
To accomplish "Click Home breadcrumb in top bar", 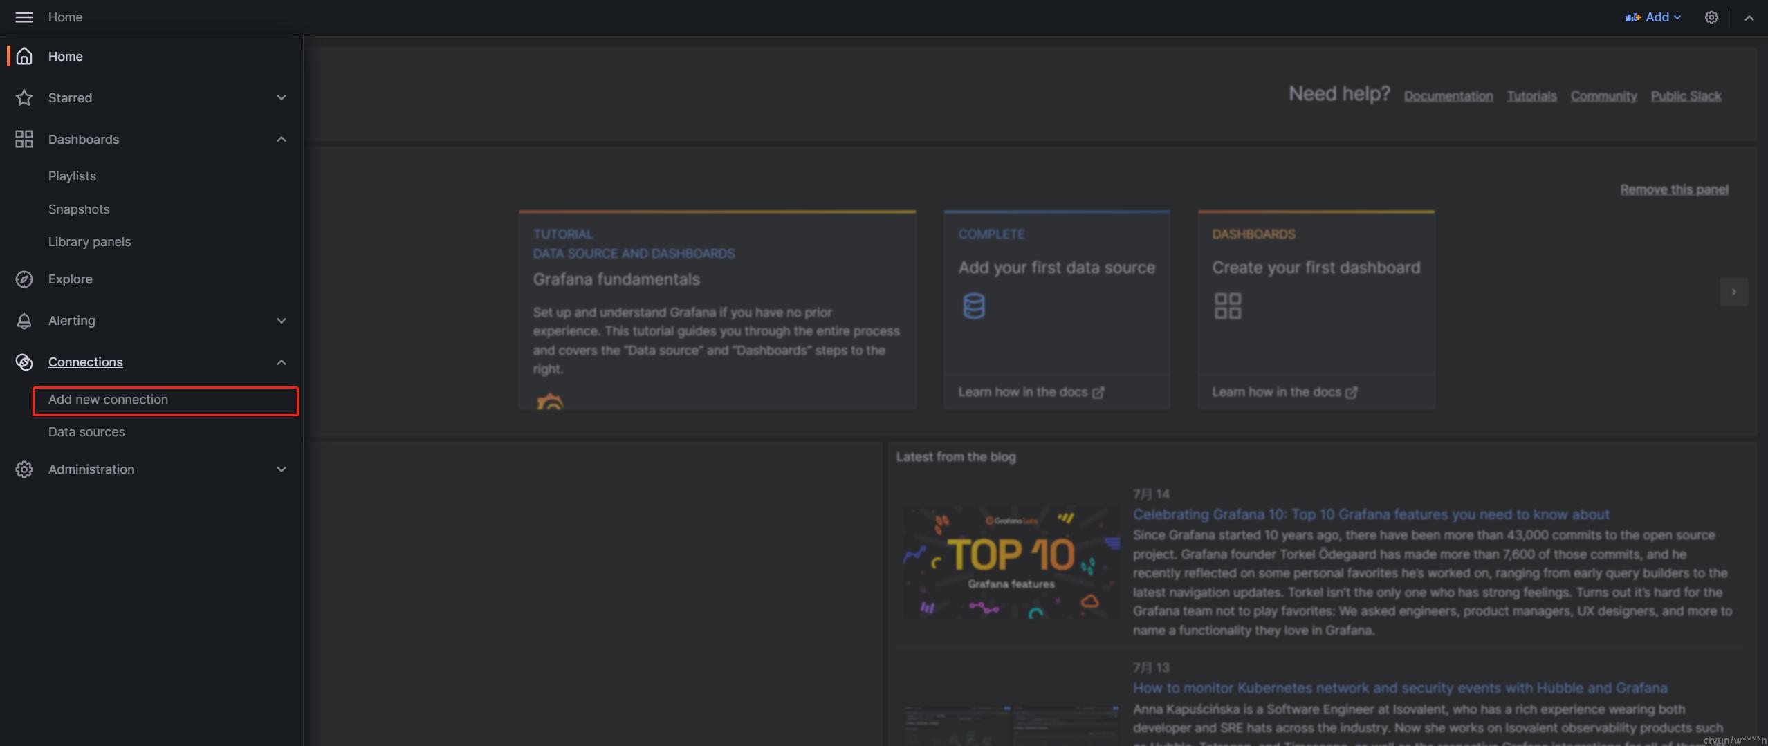I will [x=66, y=17].
